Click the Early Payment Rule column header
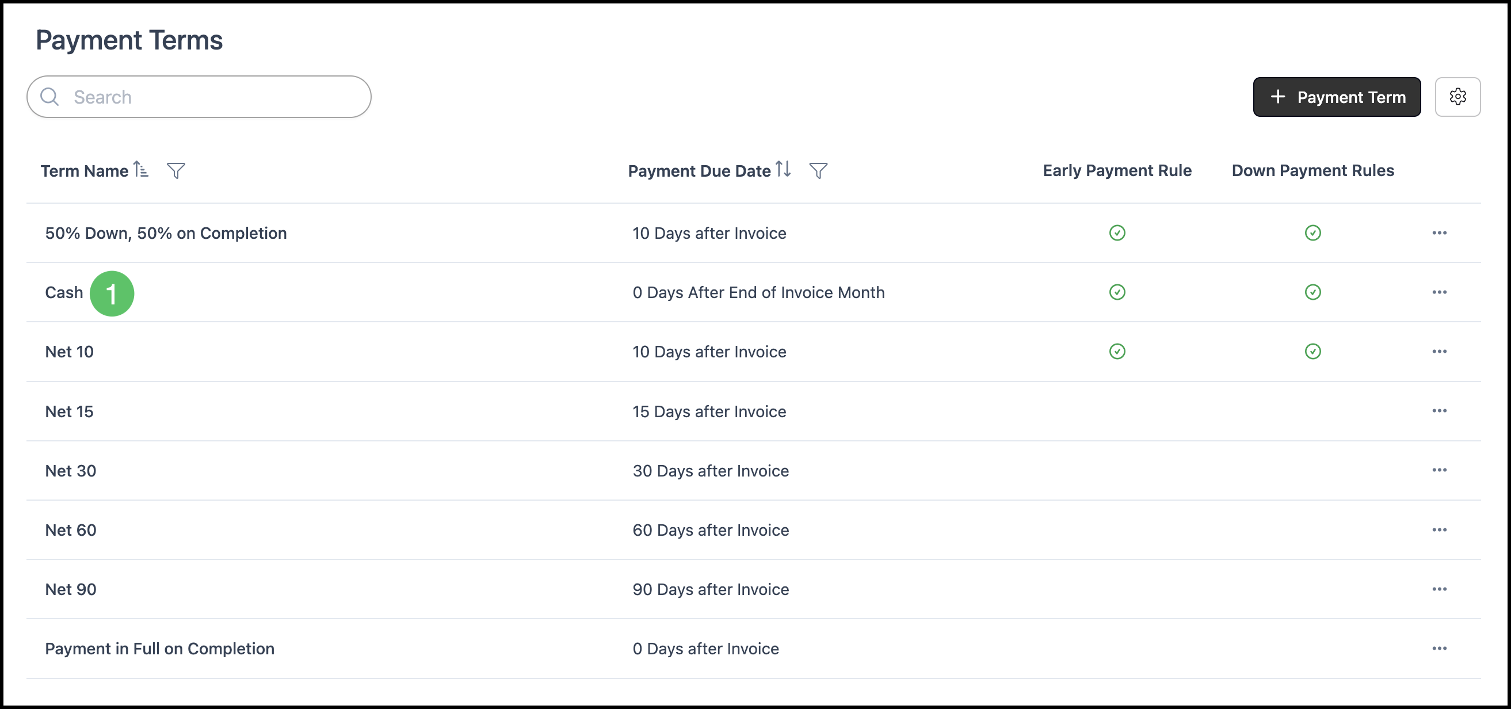The image size is (1511, 709). pyautogui.click(x=1116, y=171)
